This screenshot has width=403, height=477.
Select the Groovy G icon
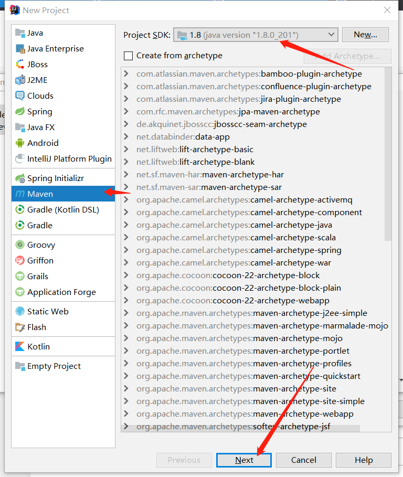click(x=20, y=245)
